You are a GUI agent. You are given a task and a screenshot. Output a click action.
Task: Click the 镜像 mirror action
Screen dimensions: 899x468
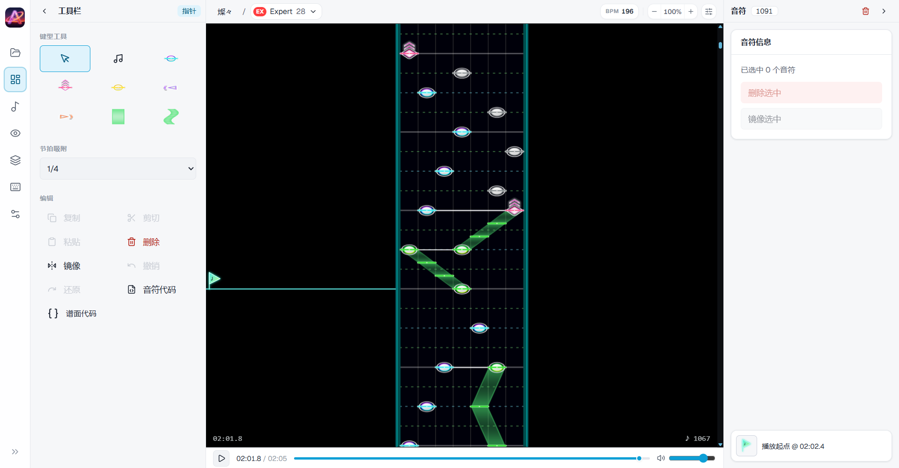(x=65, y=266)
